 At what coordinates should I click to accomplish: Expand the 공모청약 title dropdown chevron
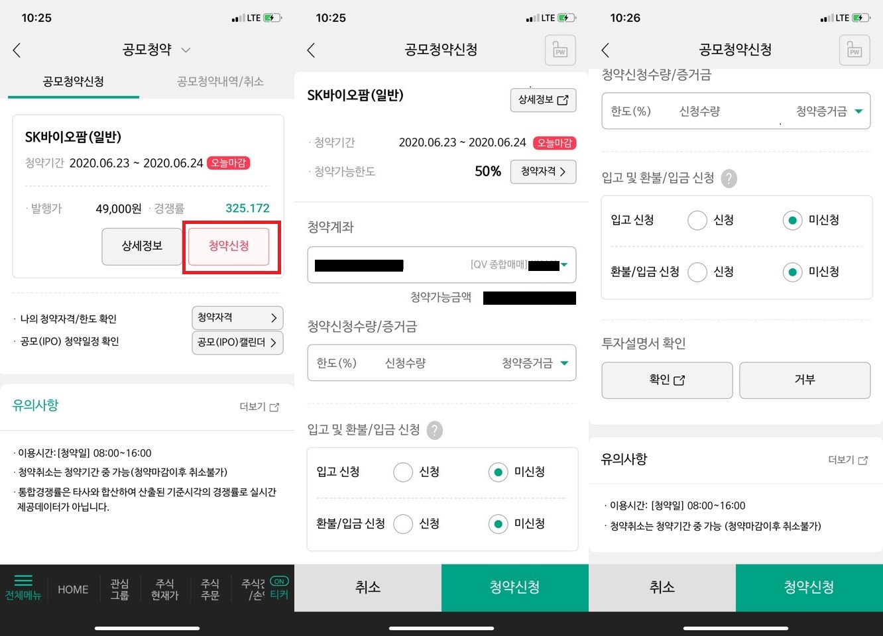point(186,50)
